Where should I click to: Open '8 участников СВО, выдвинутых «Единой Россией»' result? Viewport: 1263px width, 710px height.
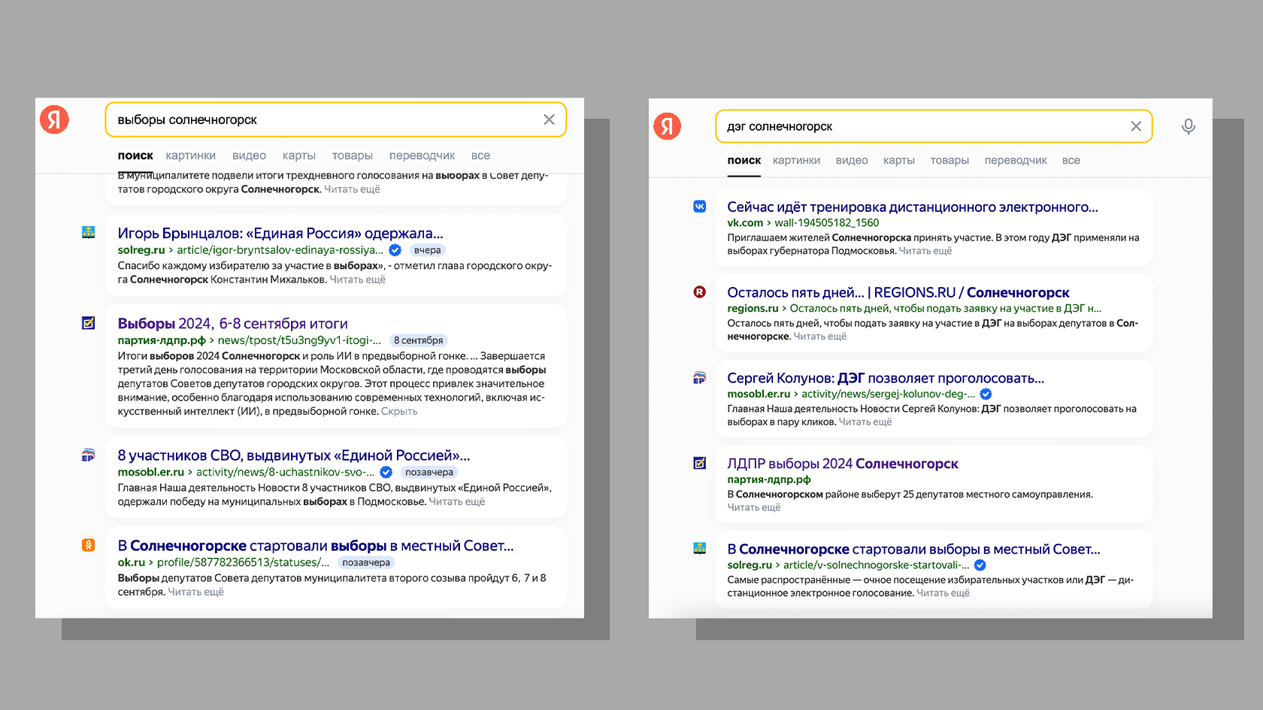click(x=294, y=455)
